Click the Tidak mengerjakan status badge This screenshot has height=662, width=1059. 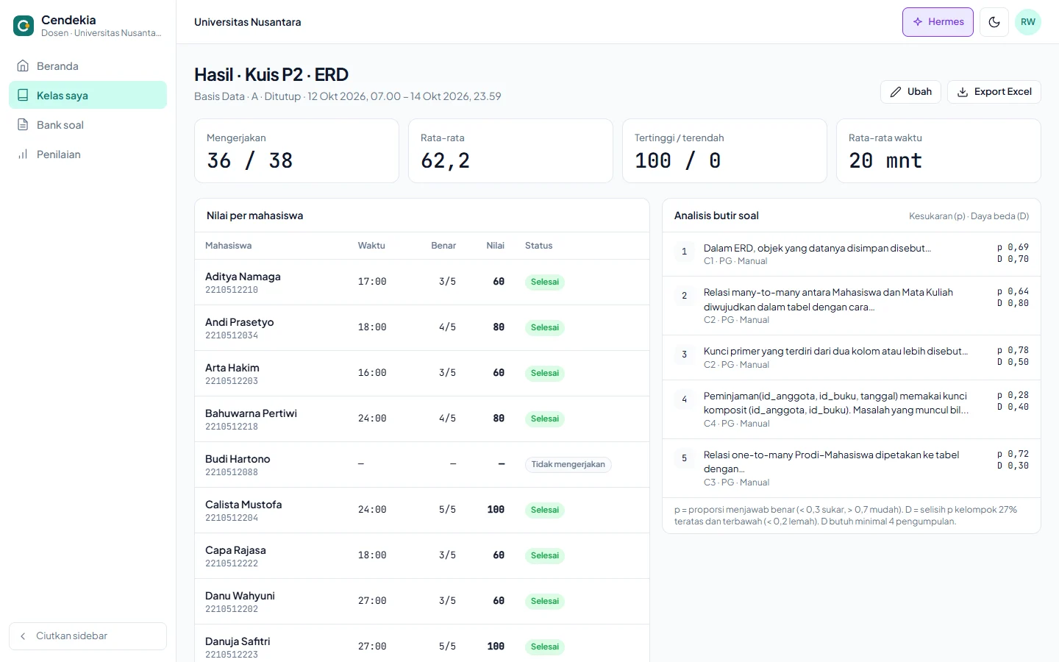568,465
